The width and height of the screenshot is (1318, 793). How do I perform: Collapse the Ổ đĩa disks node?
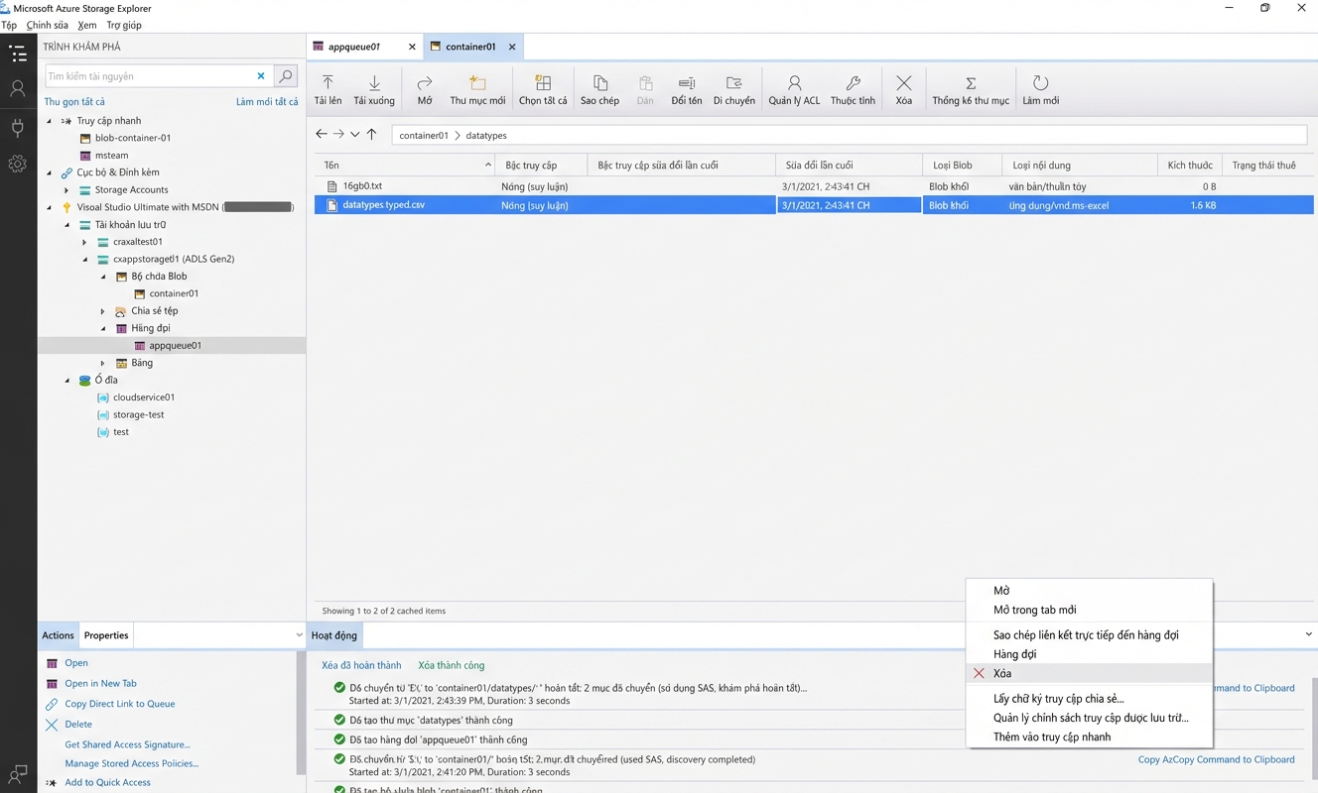click(66, 380)
